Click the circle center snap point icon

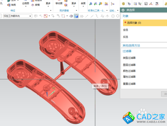(113, 16)
